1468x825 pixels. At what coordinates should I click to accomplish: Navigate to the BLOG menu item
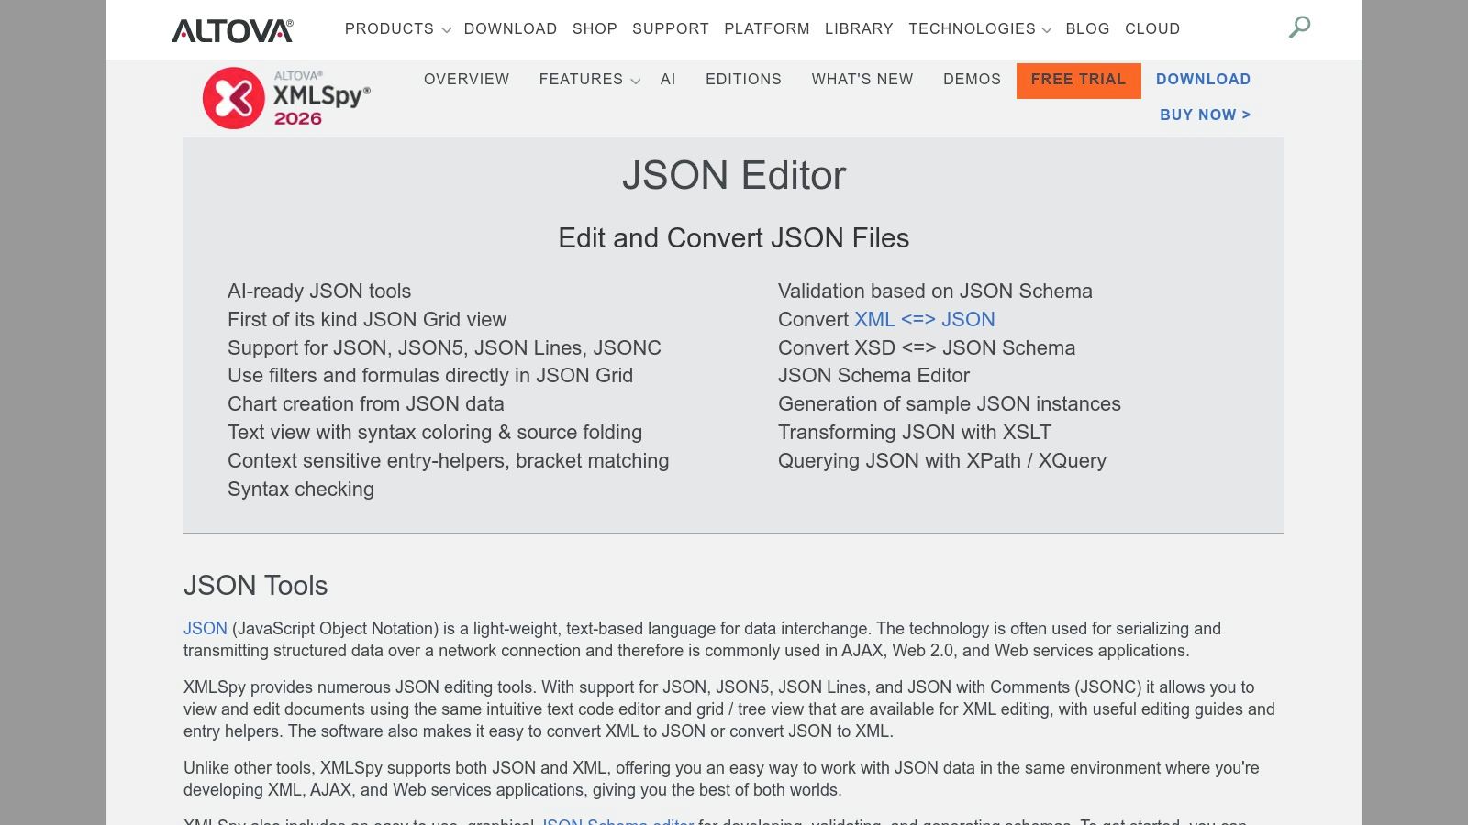pyautogui.click(x=1087, y=28)
